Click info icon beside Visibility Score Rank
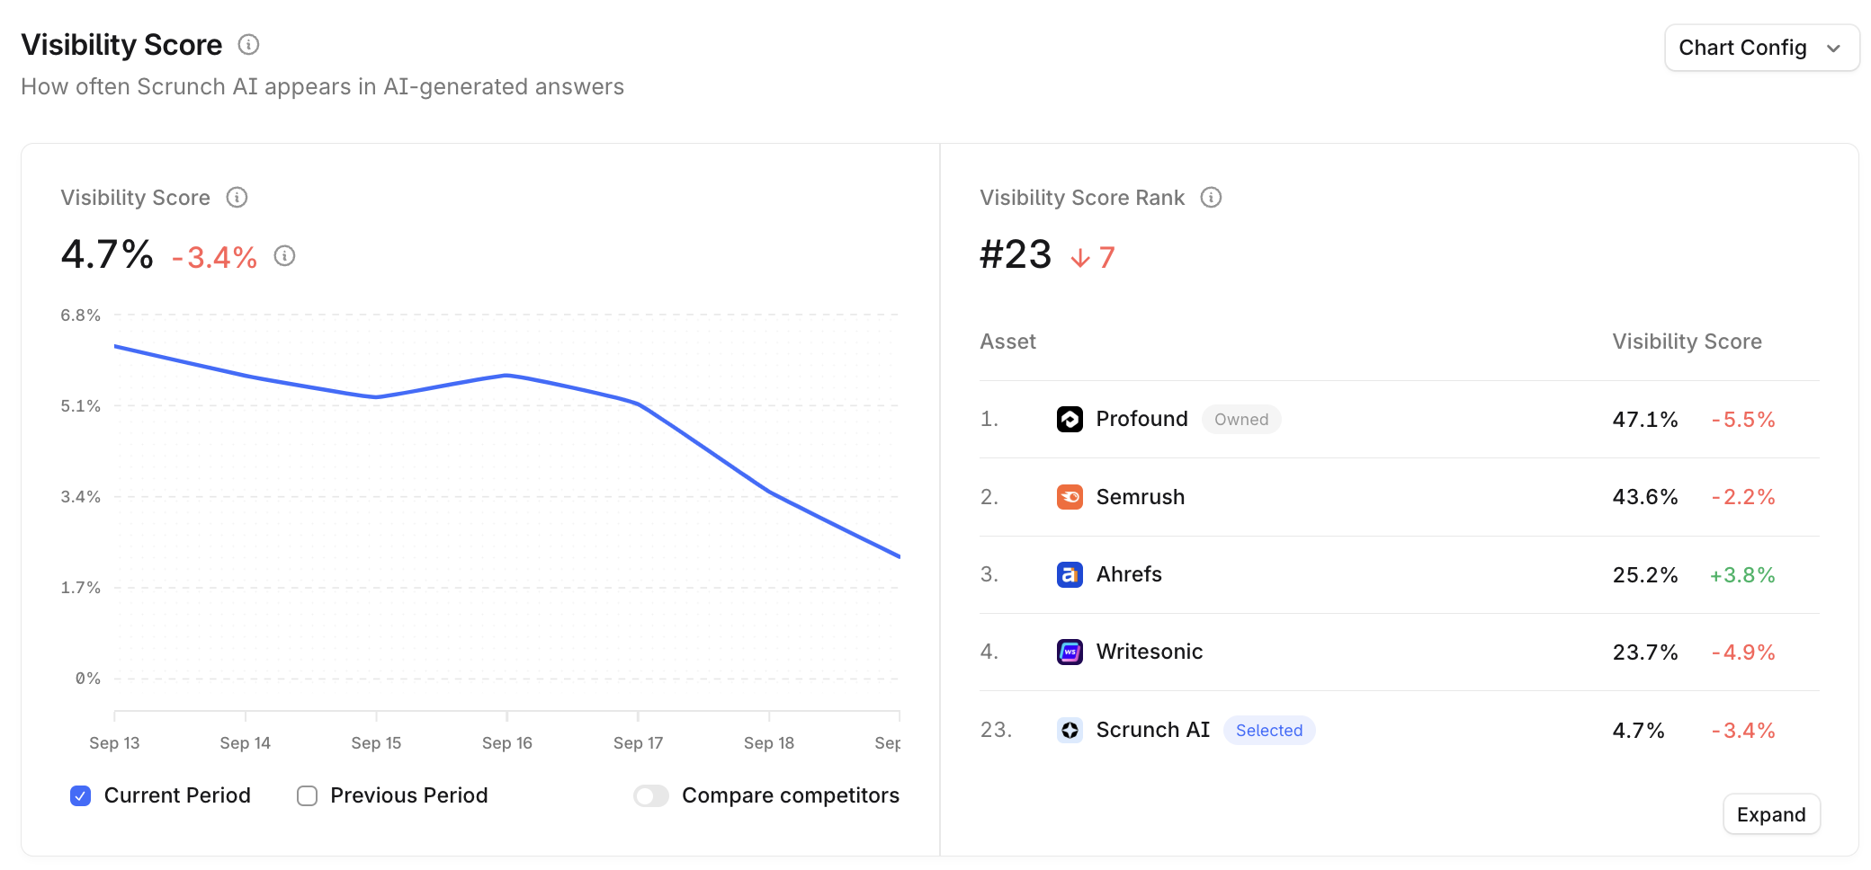1871x870 pixels. (x=1211, y=198)
